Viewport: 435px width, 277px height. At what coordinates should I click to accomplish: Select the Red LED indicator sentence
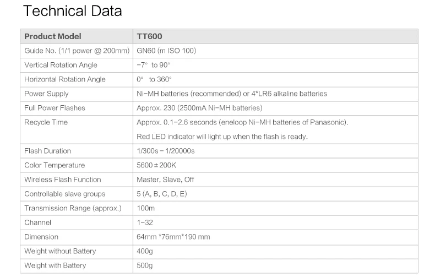tap(222, 137)
